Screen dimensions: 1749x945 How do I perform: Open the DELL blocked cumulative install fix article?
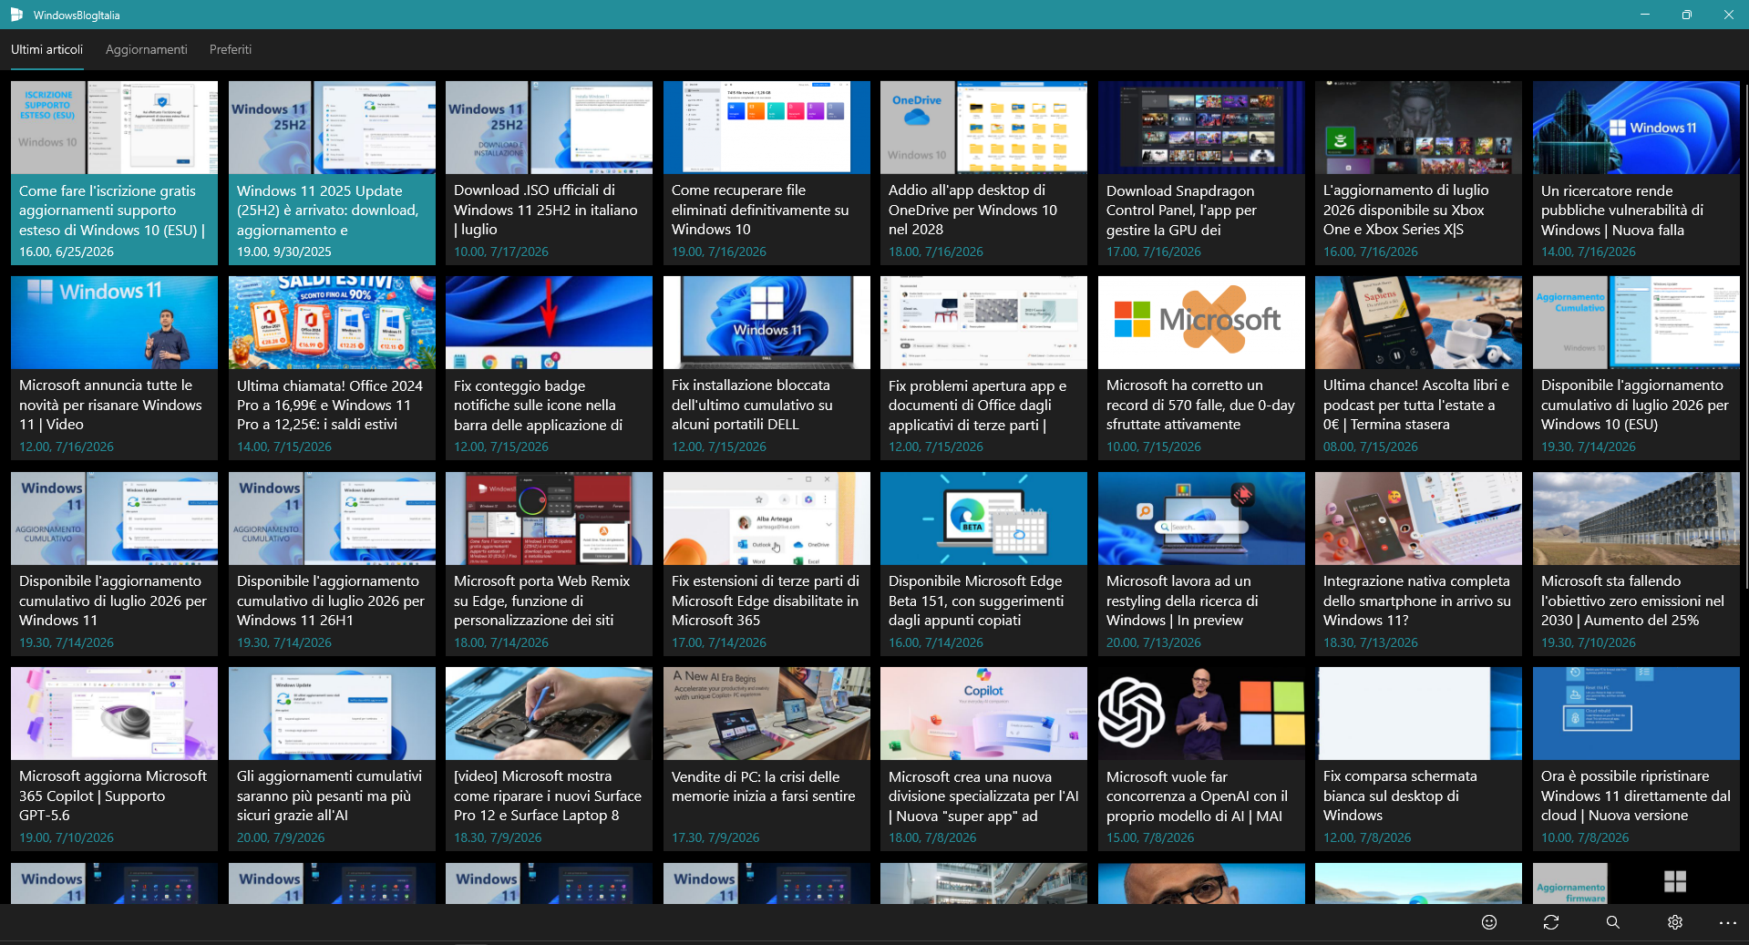[766, 368]
